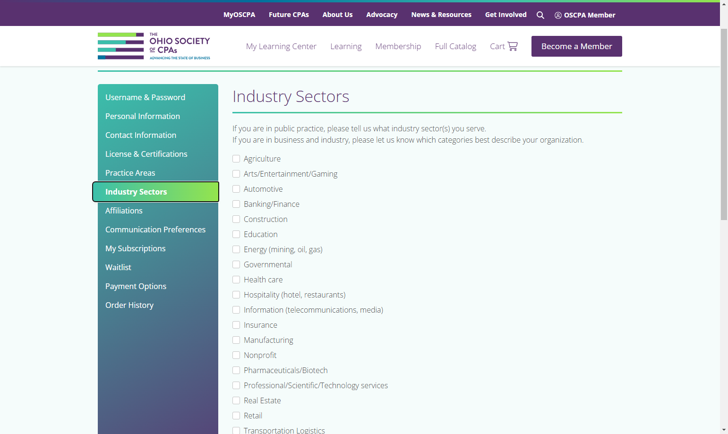The image size is (728, 434).
Task: Check the Hospitality (hotel, restaurants) checkbox
Action: tap(236, 295)
